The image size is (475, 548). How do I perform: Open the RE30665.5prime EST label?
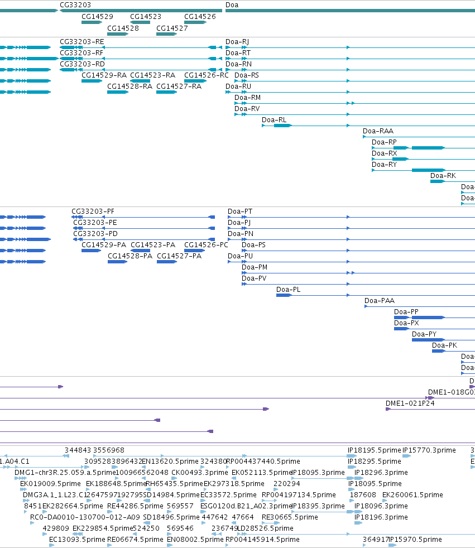tap(290, 517)
